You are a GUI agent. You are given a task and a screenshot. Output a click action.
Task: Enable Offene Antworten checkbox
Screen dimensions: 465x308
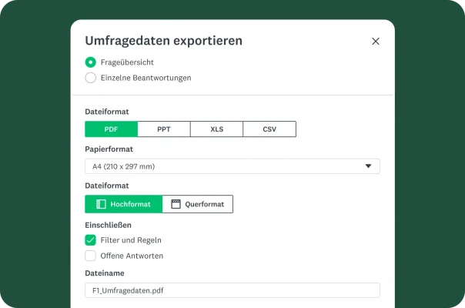pyautogui.click(x=90, y=256)
